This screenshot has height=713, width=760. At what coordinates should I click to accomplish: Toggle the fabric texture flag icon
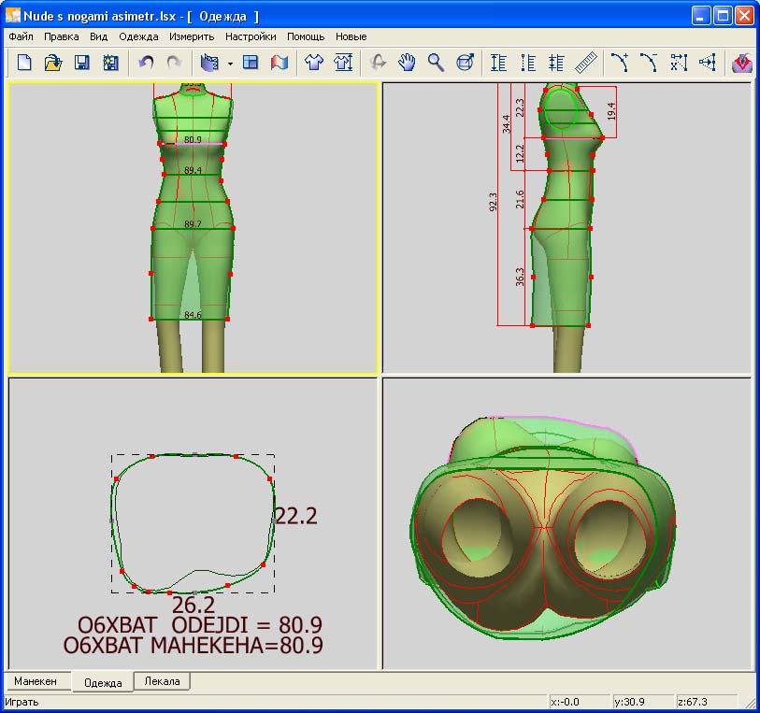[x=279, y=63]
